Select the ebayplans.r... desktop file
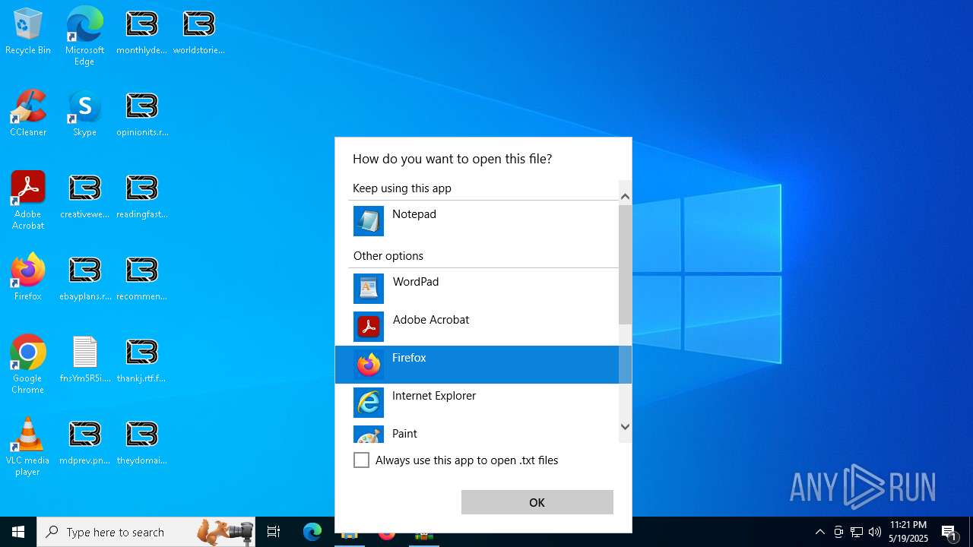This screenshot has height=547, width=973. 85,279
